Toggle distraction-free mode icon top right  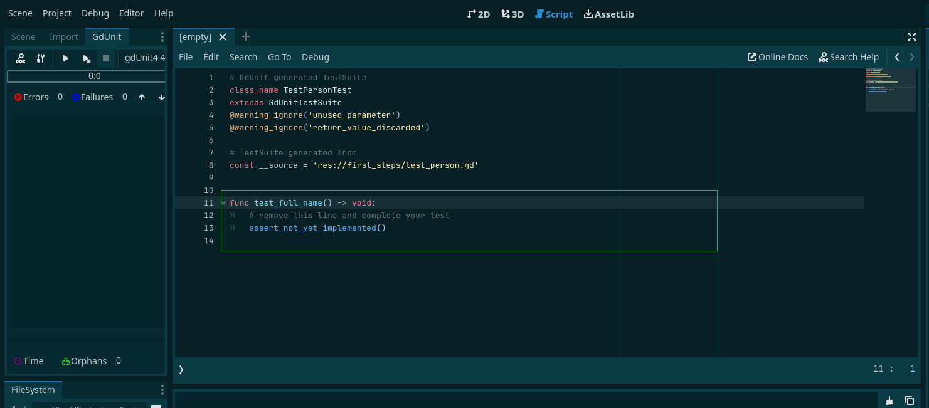912,37
